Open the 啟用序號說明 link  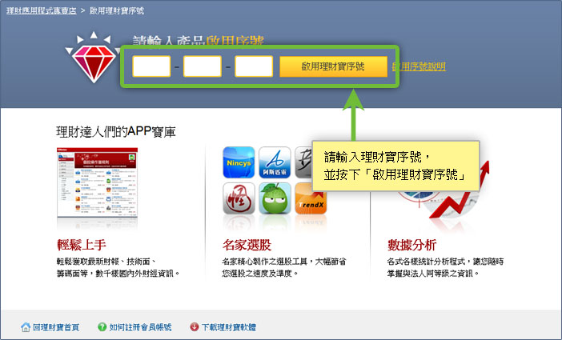(x=419, y=66)
